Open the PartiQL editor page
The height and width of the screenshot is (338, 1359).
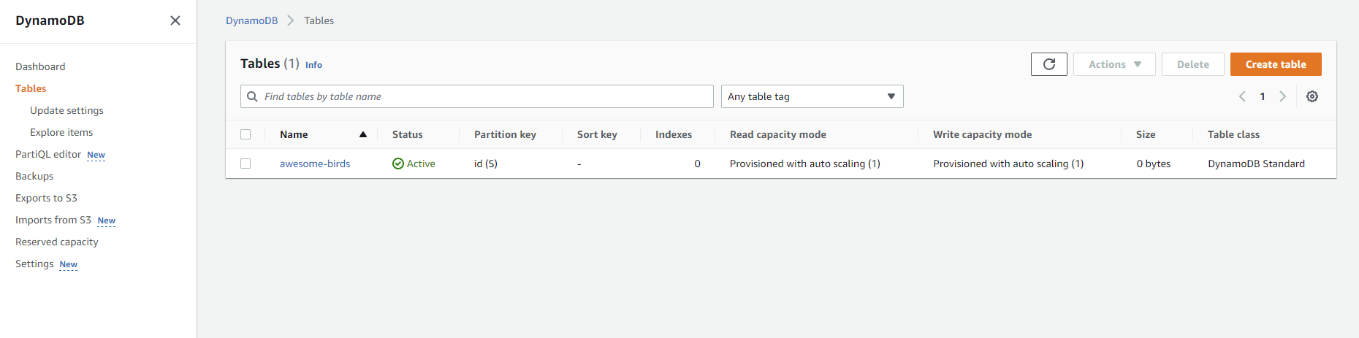pyautogui.click(x=48, y=154)
